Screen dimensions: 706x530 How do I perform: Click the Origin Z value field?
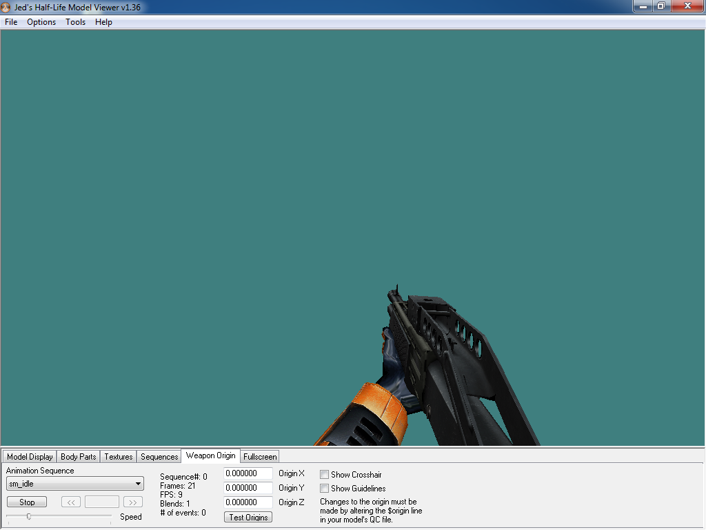click(248, 502)
